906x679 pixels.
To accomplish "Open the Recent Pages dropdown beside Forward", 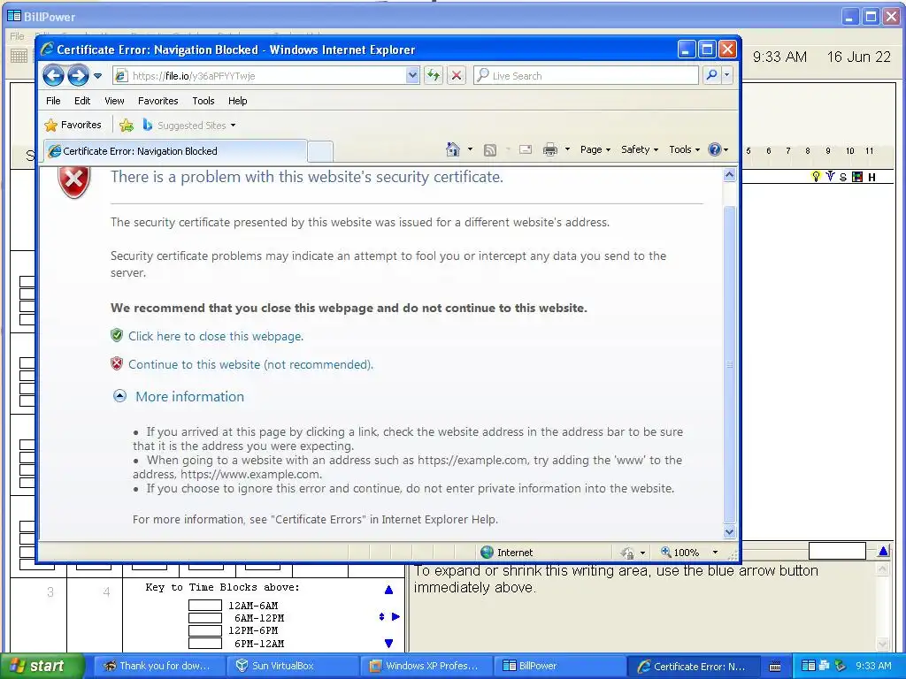I will pos(97,76).
